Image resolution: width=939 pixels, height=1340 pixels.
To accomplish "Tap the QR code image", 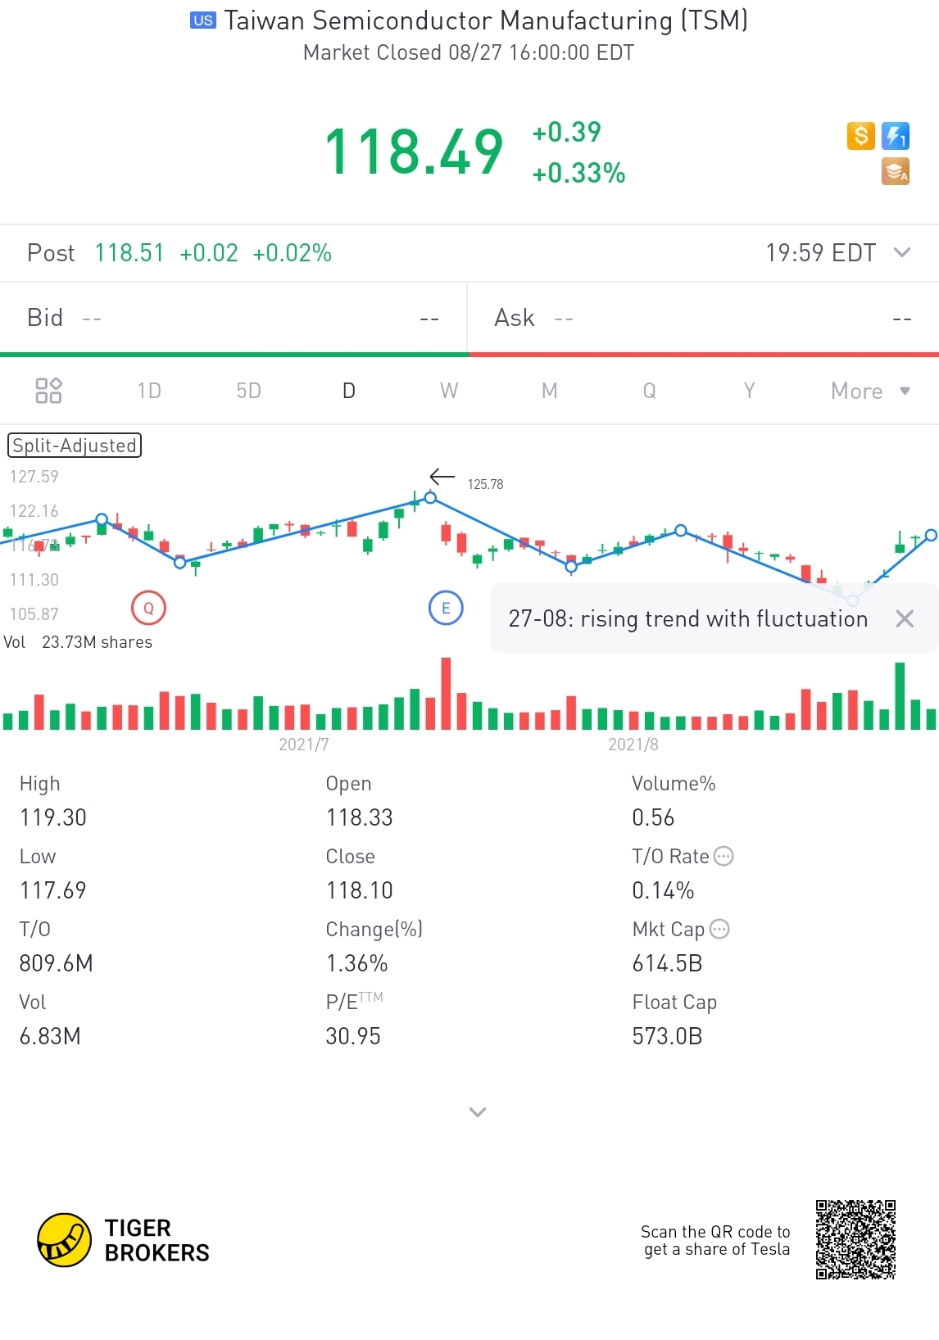I will [855, 1240].
